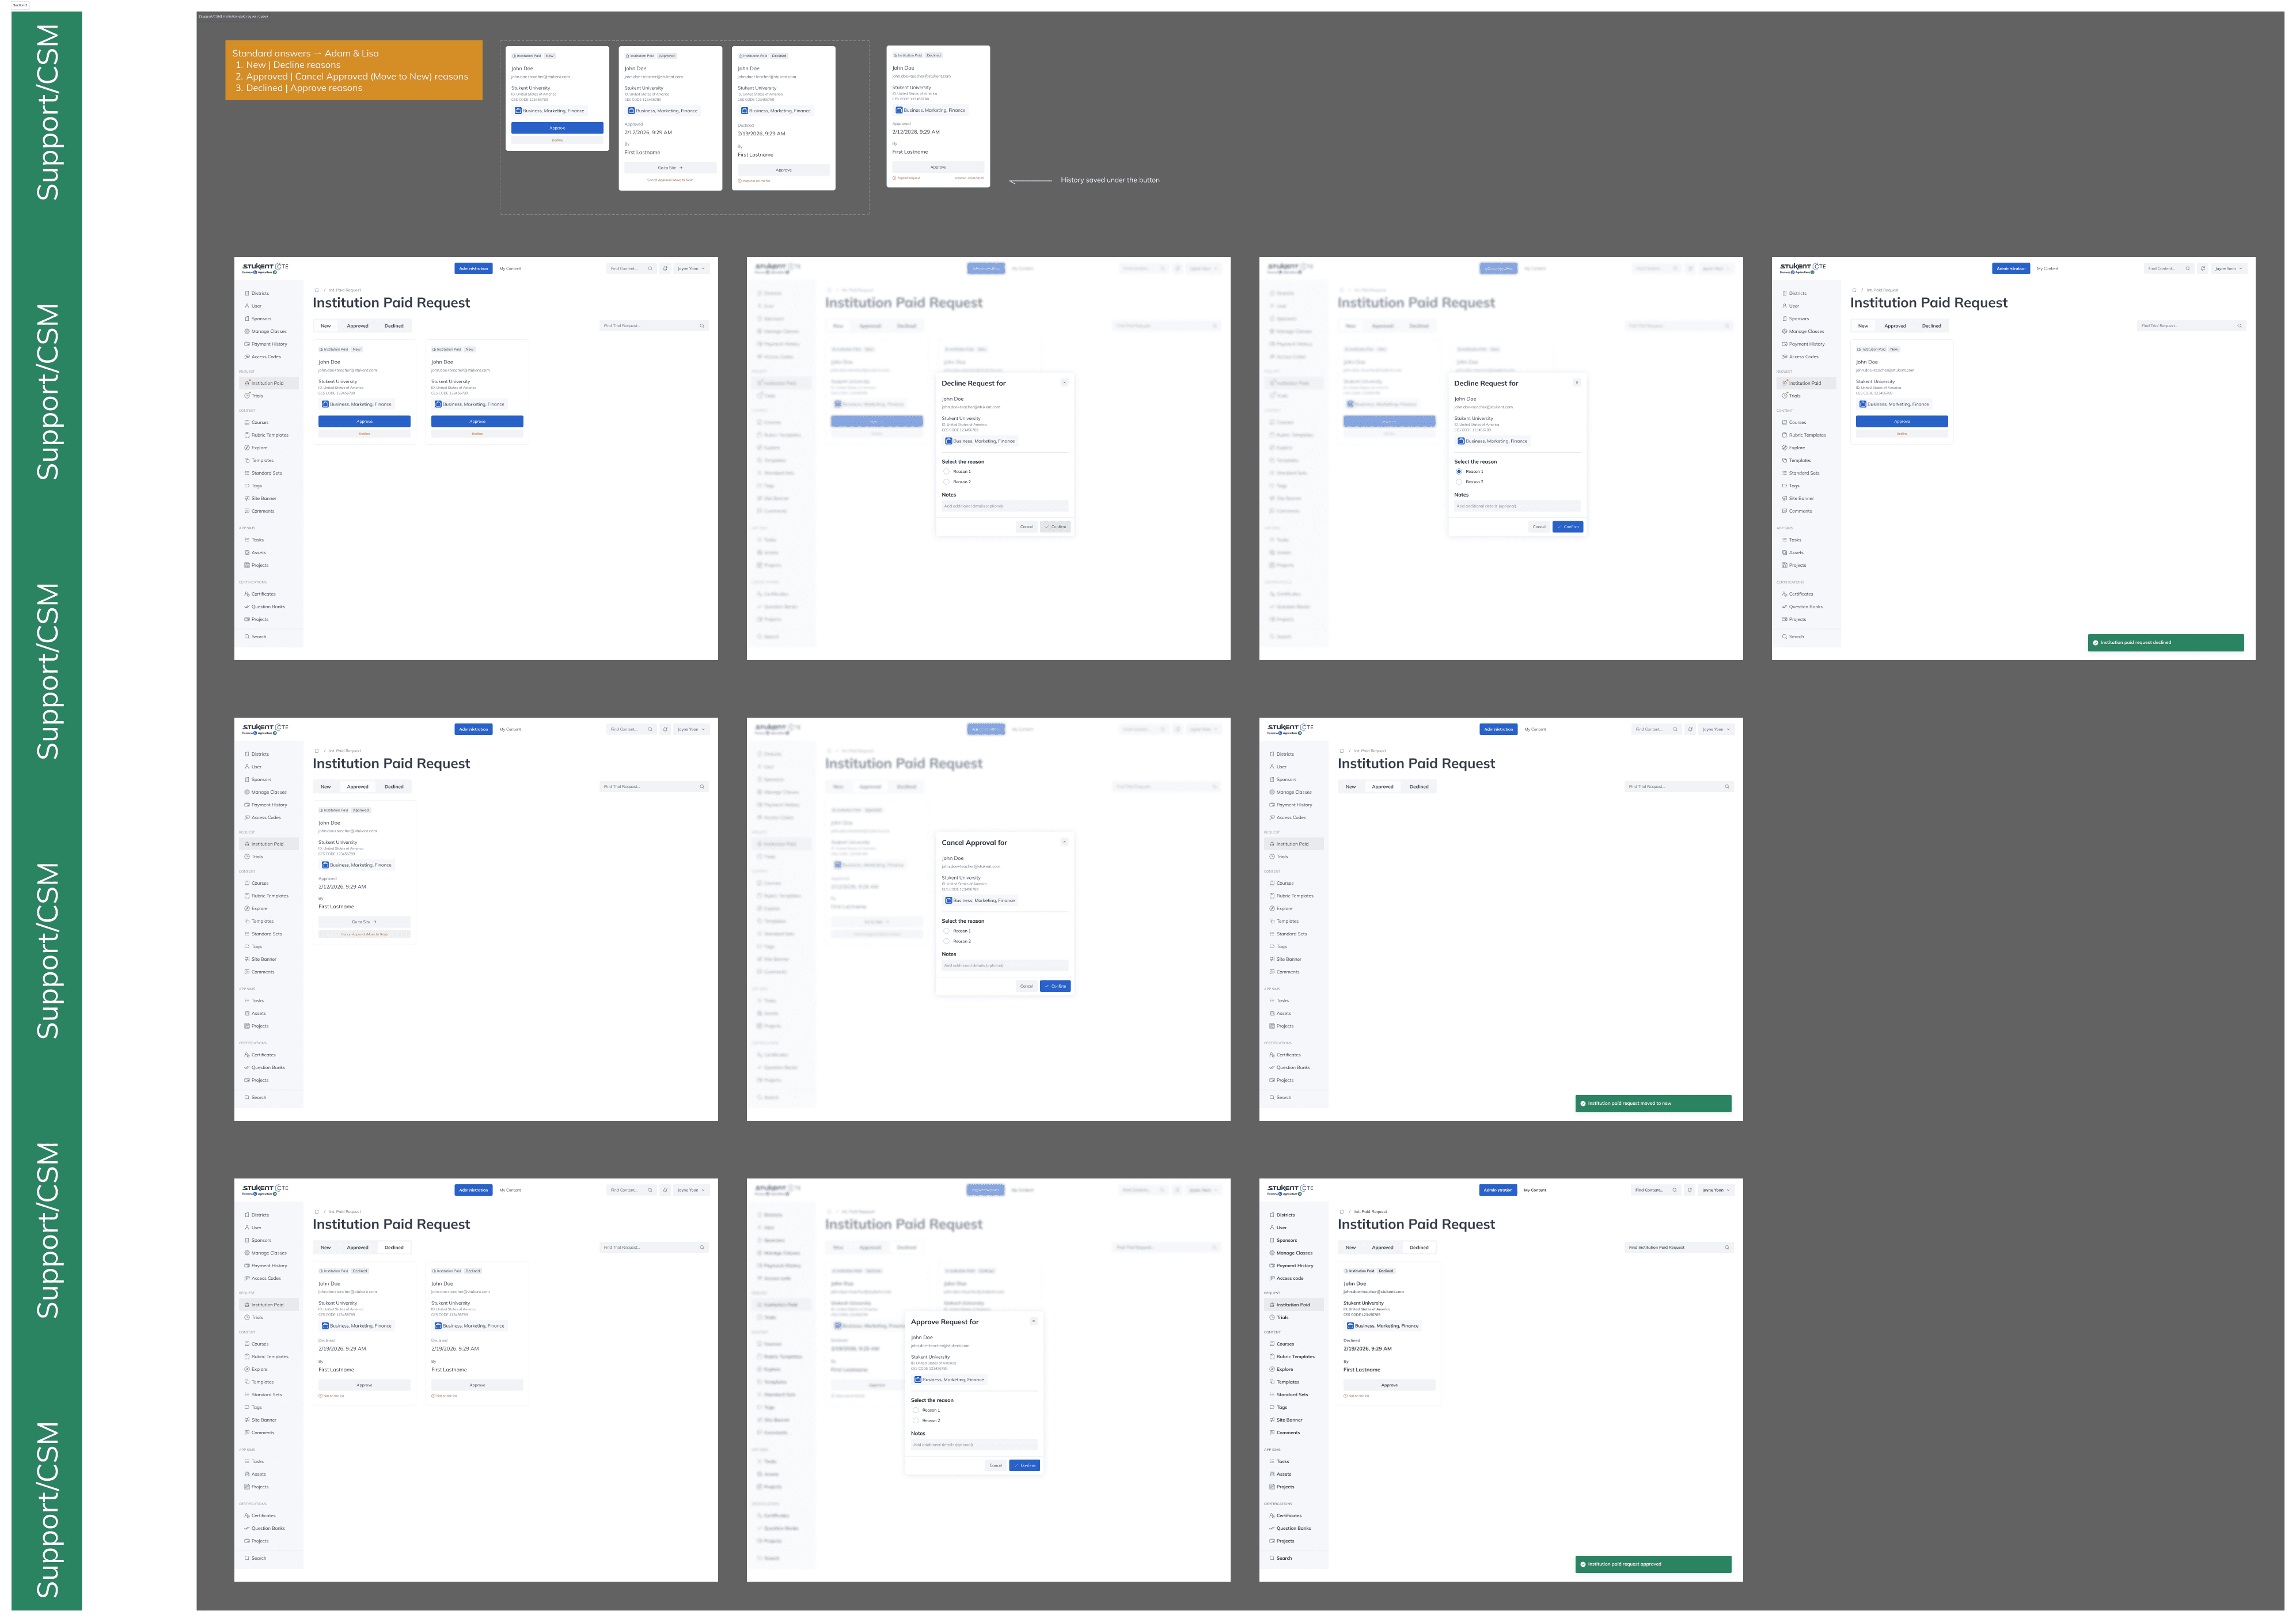Click Find Content magnifier in two-New-cards frame
The height and width of the screenshot is (1622, 2296).
coord(650,268)
